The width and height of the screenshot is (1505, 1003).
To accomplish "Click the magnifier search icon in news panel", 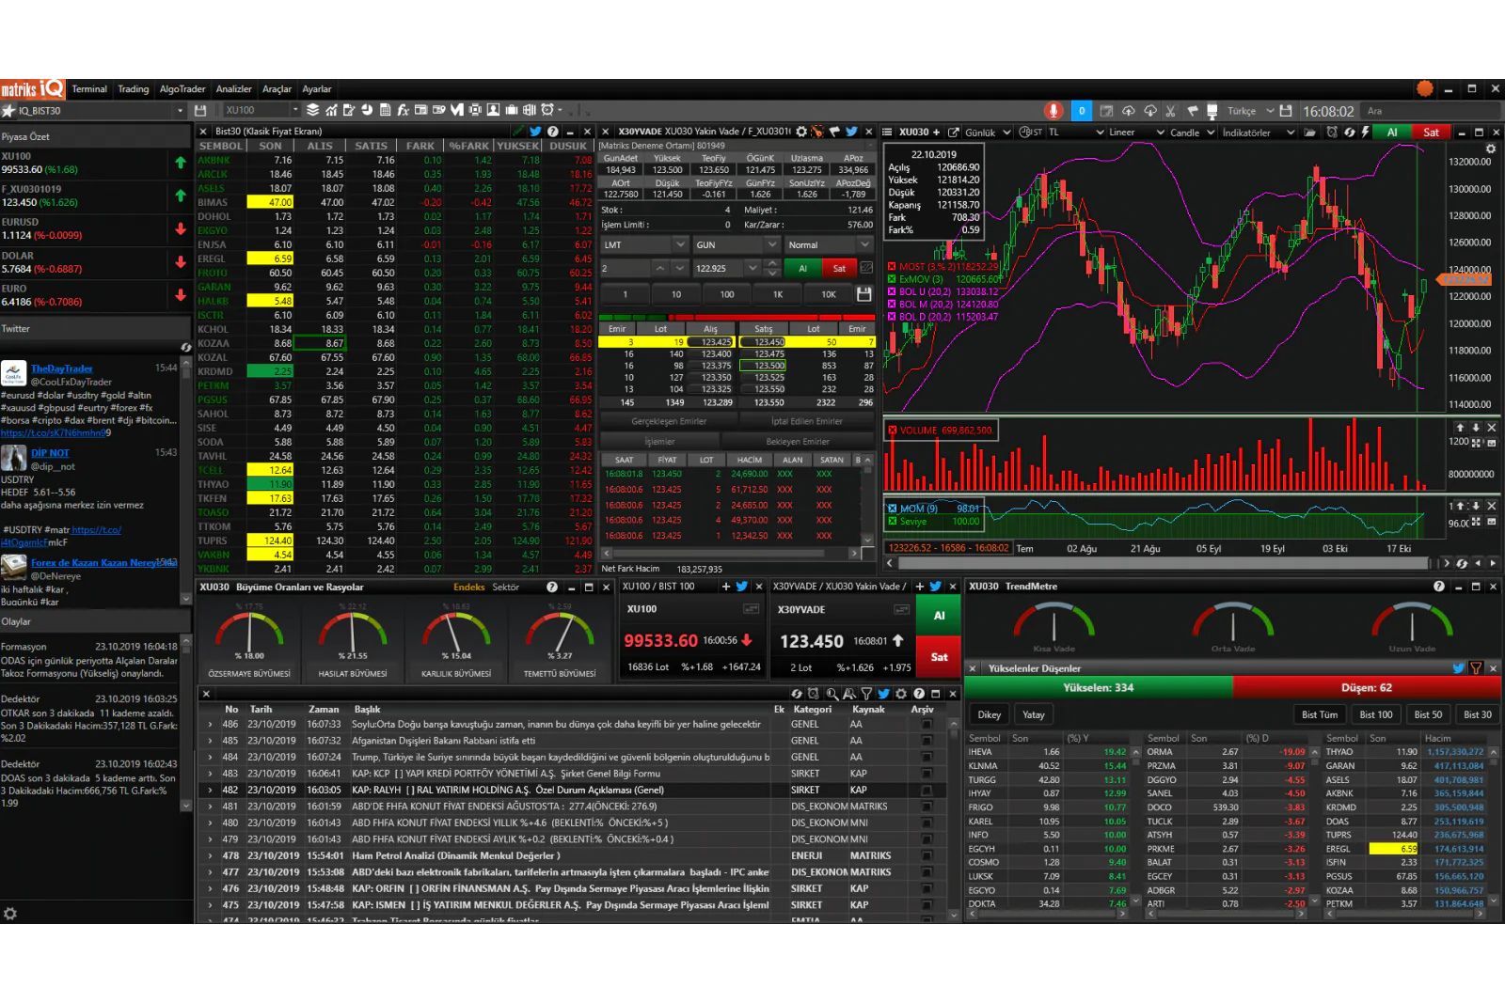I will coord(832,694).
